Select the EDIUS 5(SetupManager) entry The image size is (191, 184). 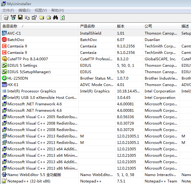pos(29,72)
